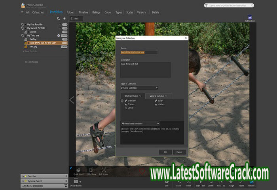Switch to the Timeline tab
Viewport: 277px width, 190px height.
click(x=83, y=12)
